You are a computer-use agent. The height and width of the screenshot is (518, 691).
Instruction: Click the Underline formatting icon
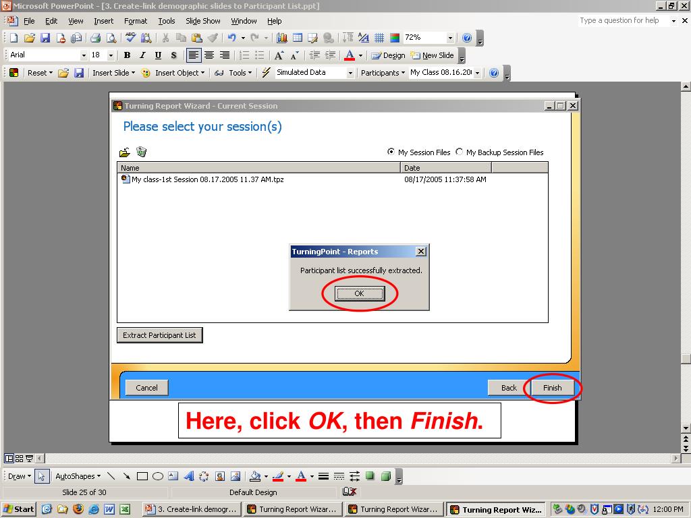[x=158, y=55]
